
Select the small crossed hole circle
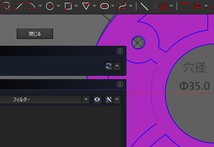138,42
